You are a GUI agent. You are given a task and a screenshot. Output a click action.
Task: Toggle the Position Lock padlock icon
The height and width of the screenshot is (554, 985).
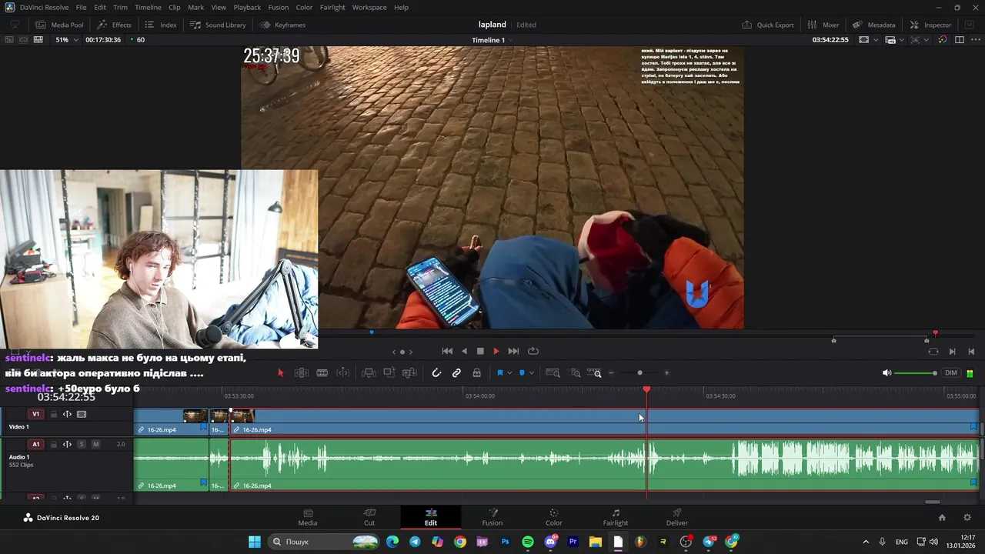click(x=477, y=373)
